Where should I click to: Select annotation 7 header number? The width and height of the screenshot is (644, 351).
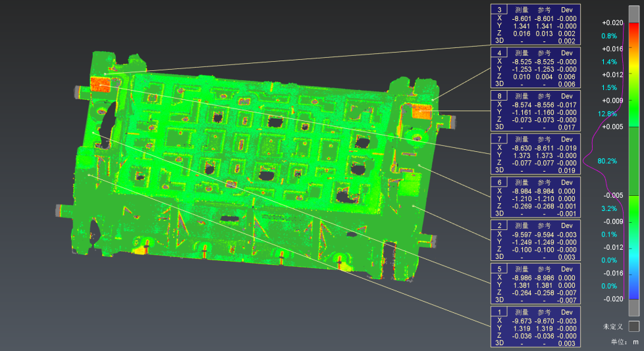[x=499, y=139]
